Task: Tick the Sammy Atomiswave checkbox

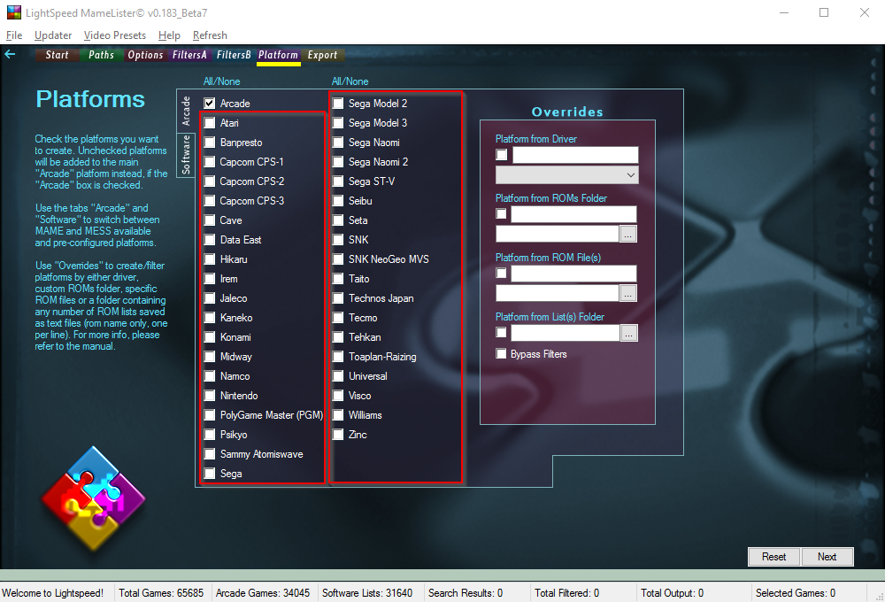Action: tap(210, 454)
